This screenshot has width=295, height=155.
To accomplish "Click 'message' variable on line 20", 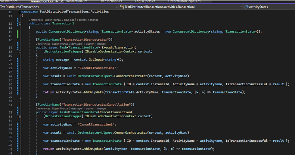I will 62,60.
